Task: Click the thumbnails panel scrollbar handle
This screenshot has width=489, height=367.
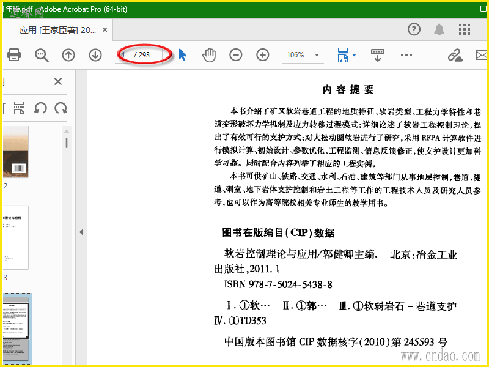Action: (x=67, y=142)
